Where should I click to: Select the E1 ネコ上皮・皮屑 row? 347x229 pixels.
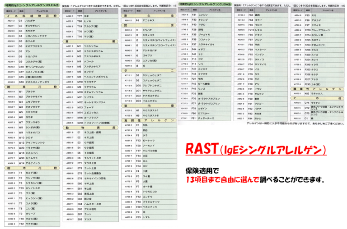[x=91, y=133]
